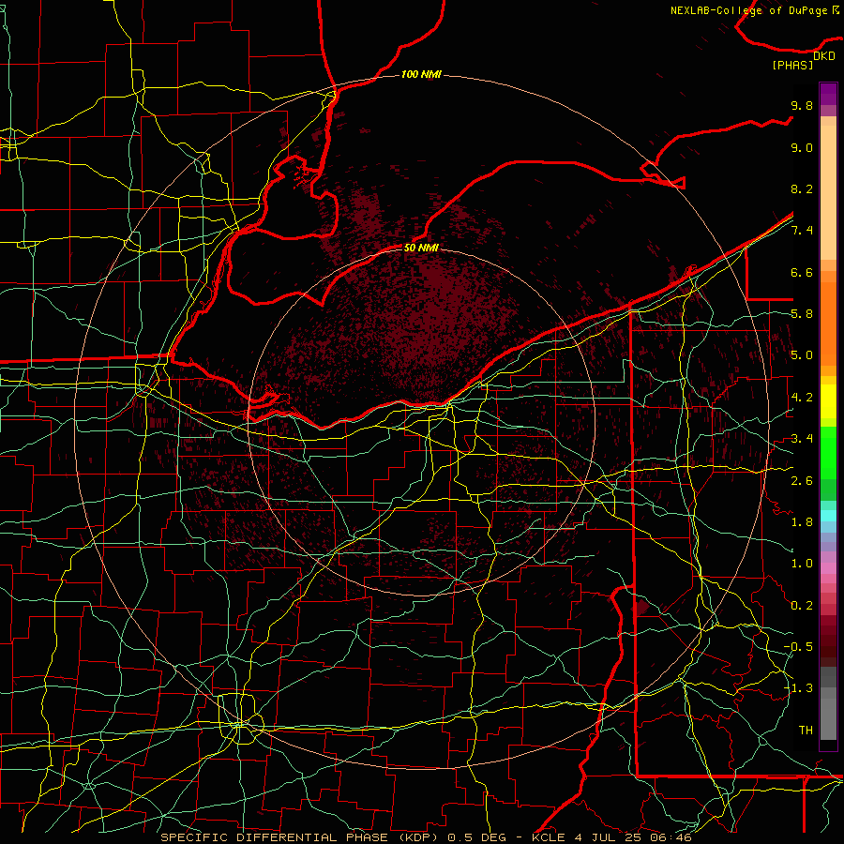Click the KCLE radar site identifier

549,837
